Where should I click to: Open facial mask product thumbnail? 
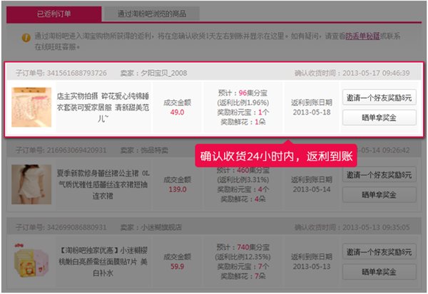[31, 261]
